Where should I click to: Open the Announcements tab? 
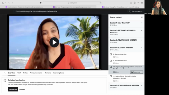click(36, 73)
